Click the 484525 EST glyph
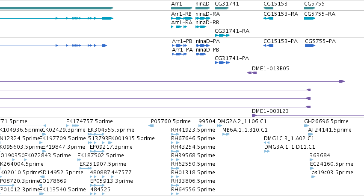The image size is (364, 196). click(97, 194)
